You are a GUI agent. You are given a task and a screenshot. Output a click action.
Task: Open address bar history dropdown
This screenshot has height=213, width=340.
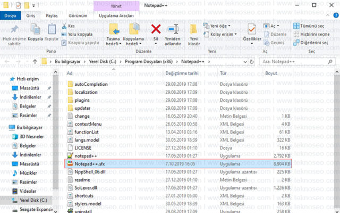click(245, 62)
